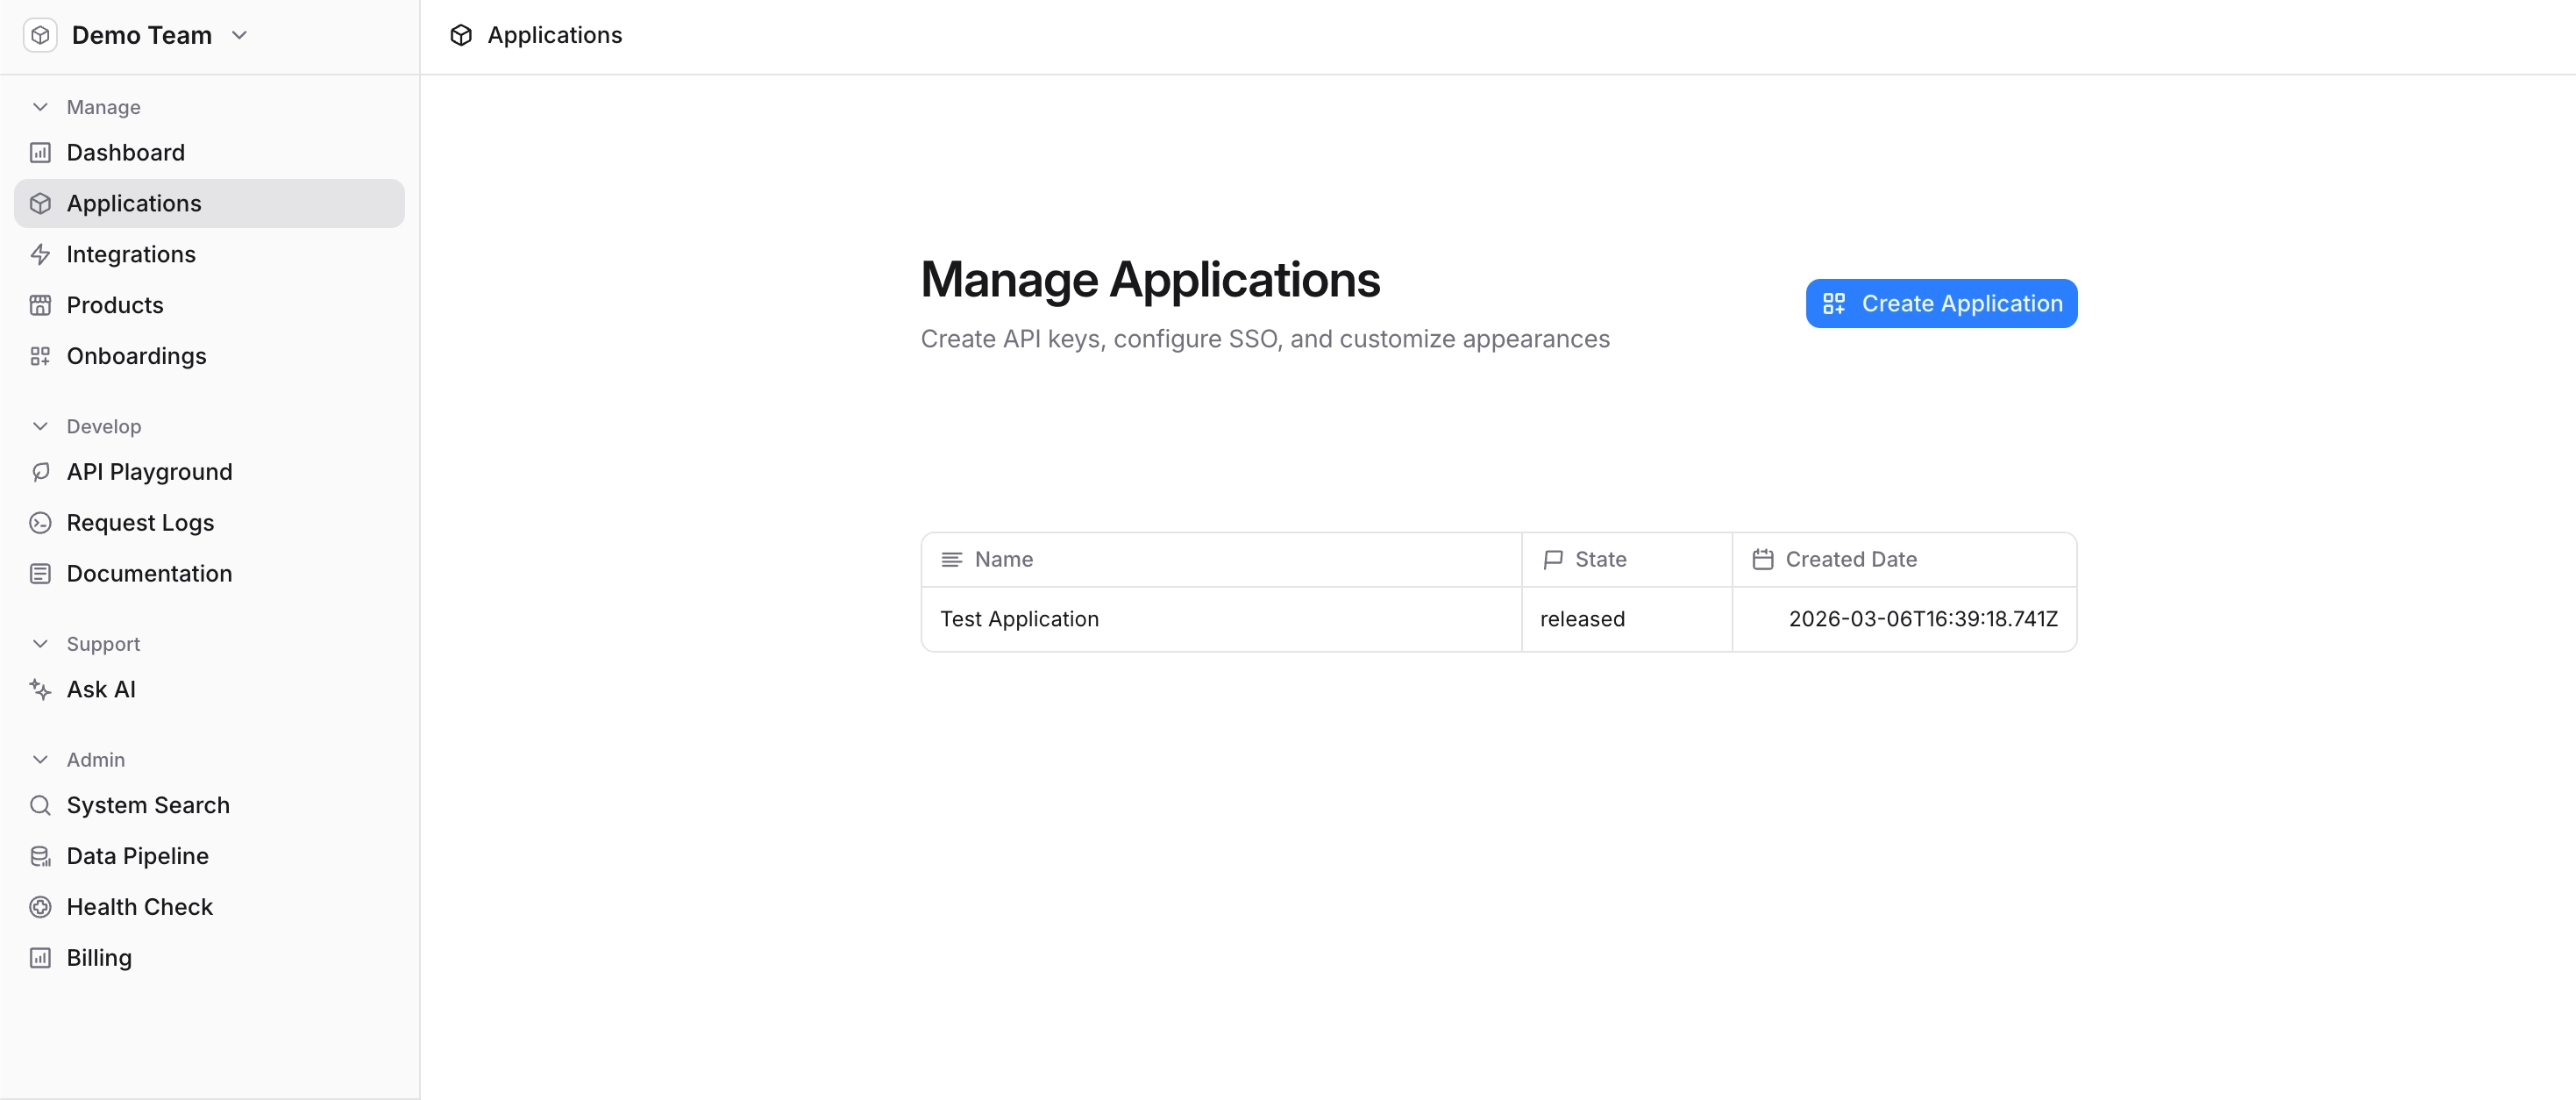Click the Develop section label
The height and width of the screenshot is (1100, 2576).
(x=104, y=426)
